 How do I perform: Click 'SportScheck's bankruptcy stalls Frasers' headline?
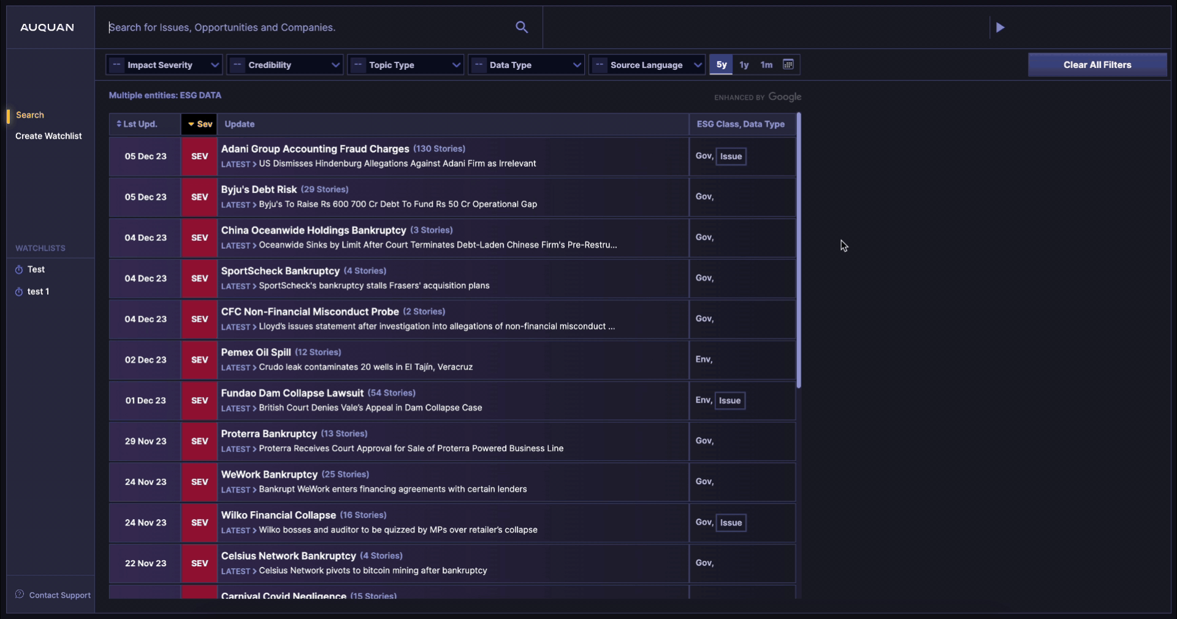[x=374, y=286]
